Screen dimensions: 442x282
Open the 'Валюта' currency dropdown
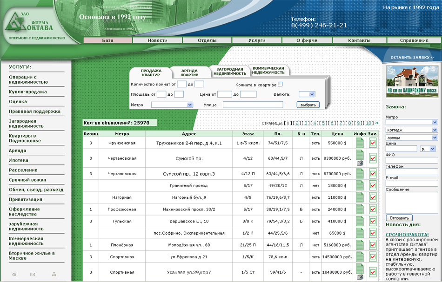(x=307, y=94)
